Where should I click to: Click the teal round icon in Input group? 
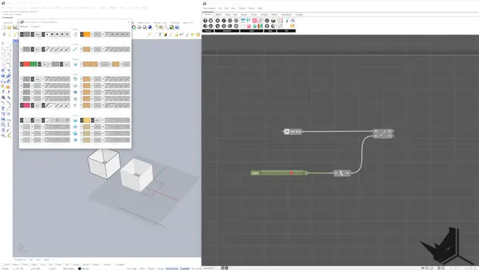pos(255,26)
